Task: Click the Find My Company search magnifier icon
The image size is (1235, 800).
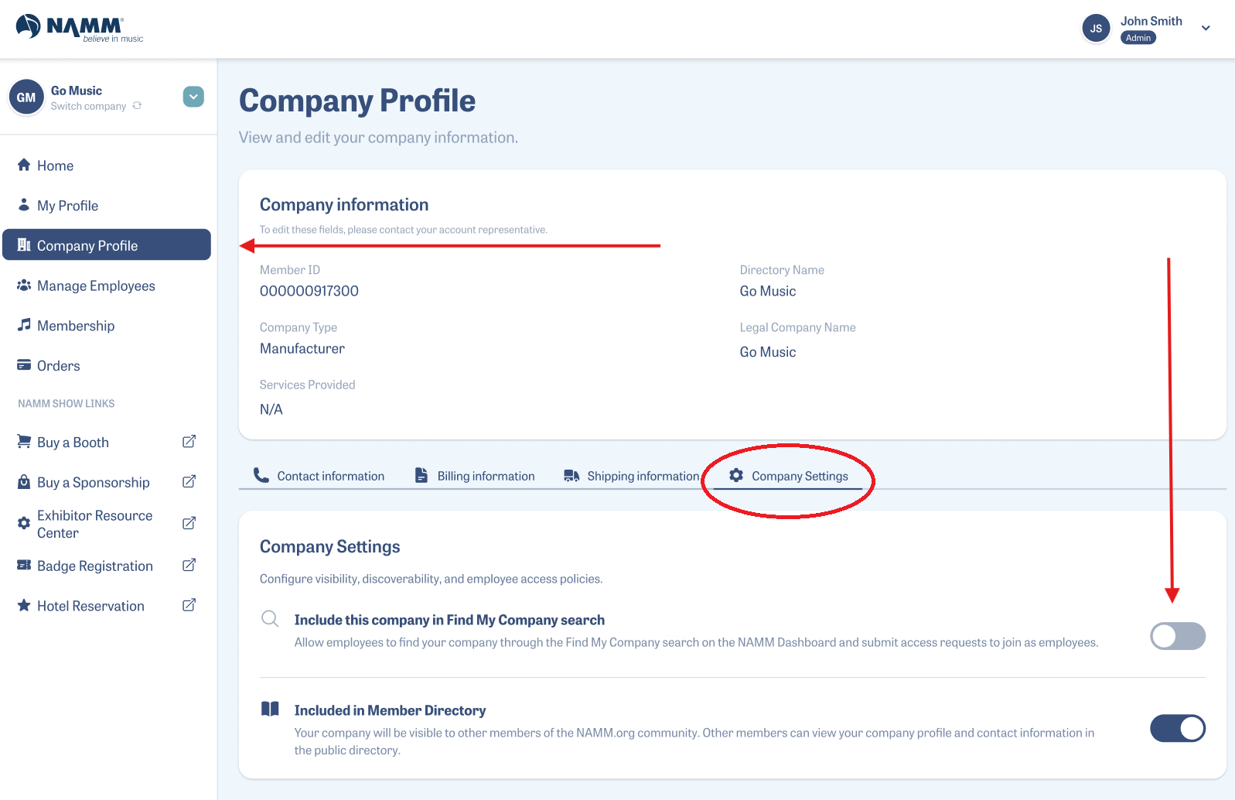Action: (x=270, y=619)
